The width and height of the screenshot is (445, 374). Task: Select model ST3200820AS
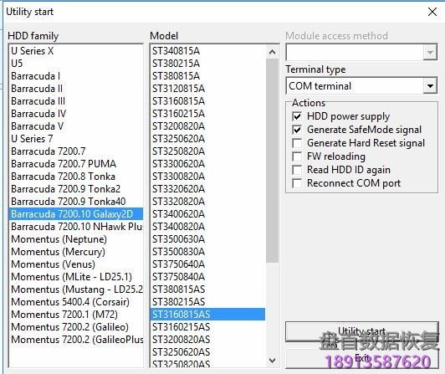click(208, 340)
